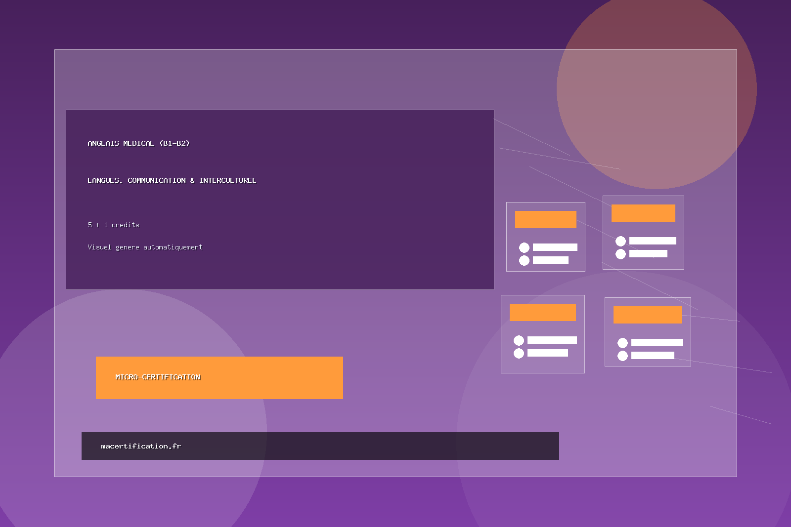The image size is (791, 527).
Task: Select first white circle in upper-left card
Action: pos(524,247)
